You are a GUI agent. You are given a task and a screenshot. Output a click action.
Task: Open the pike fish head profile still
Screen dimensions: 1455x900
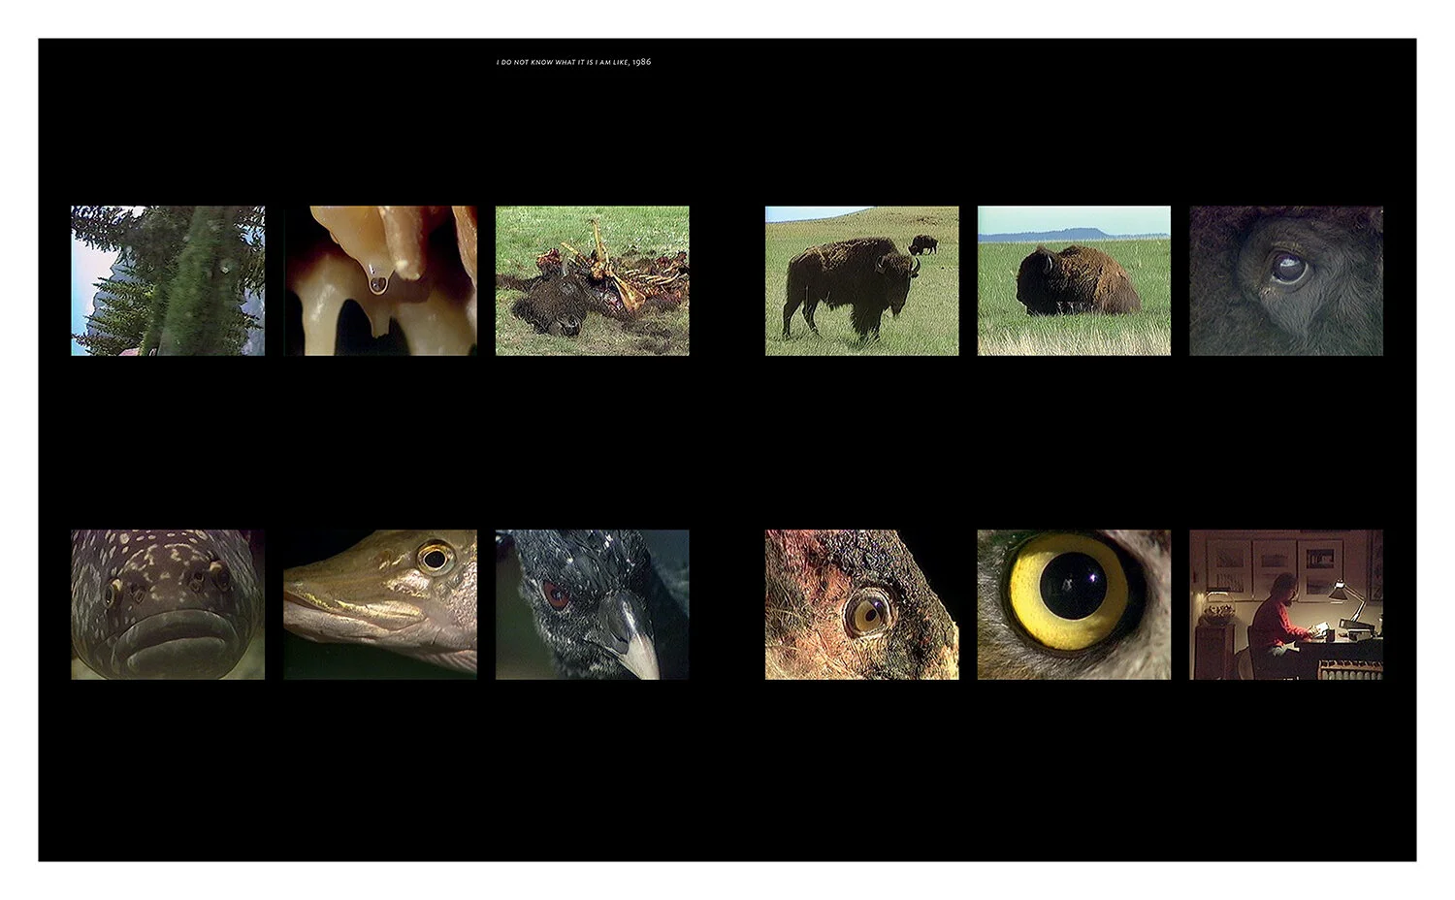[380, 604]
